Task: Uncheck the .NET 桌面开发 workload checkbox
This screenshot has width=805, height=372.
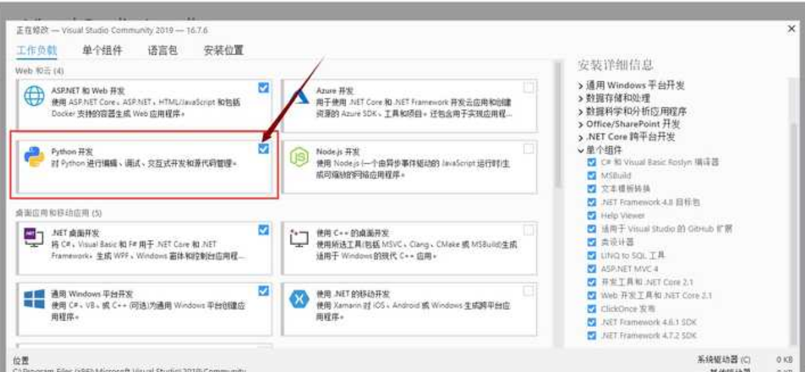Action: (x=264, y=230)
